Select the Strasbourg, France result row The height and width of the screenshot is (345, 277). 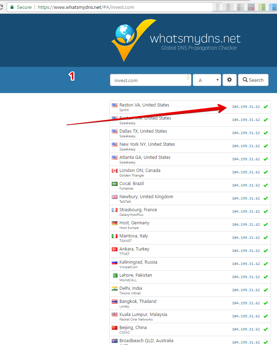coord(190,212)
